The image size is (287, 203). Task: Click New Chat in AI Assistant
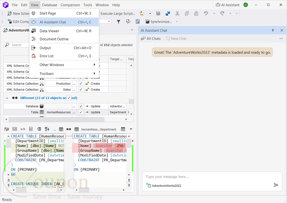[176, 39]
